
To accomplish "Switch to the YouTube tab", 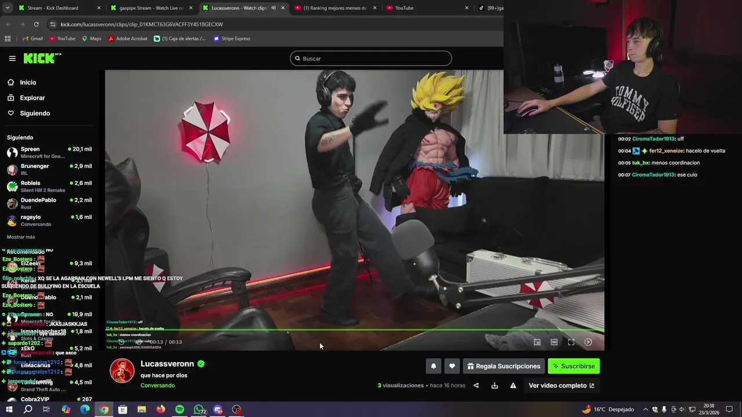I will click(x=428, y=8).
